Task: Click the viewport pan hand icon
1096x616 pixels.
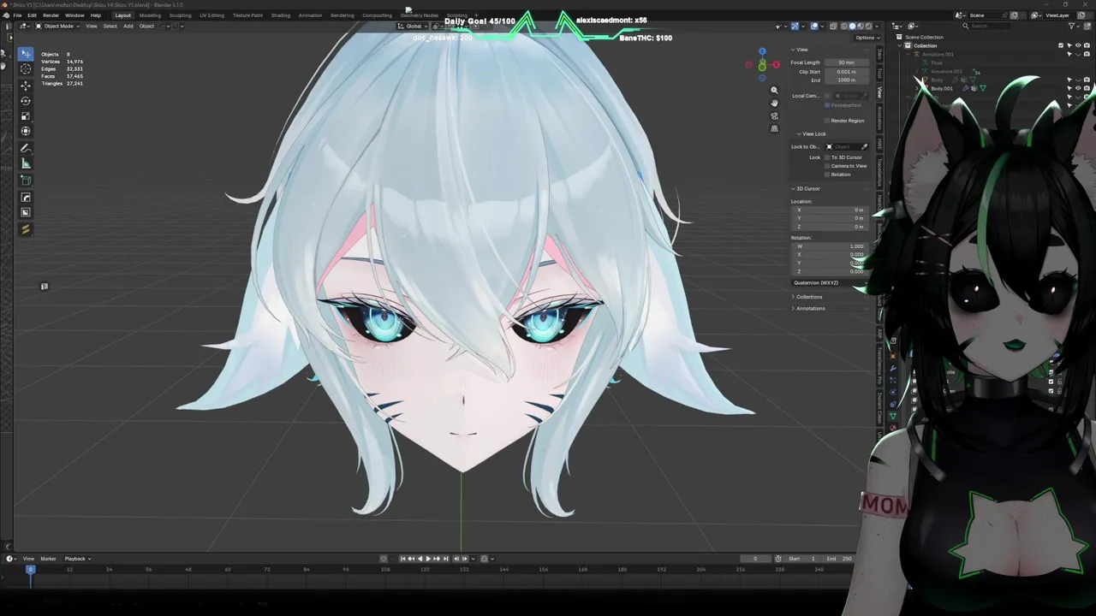Action: pos(774,103)
